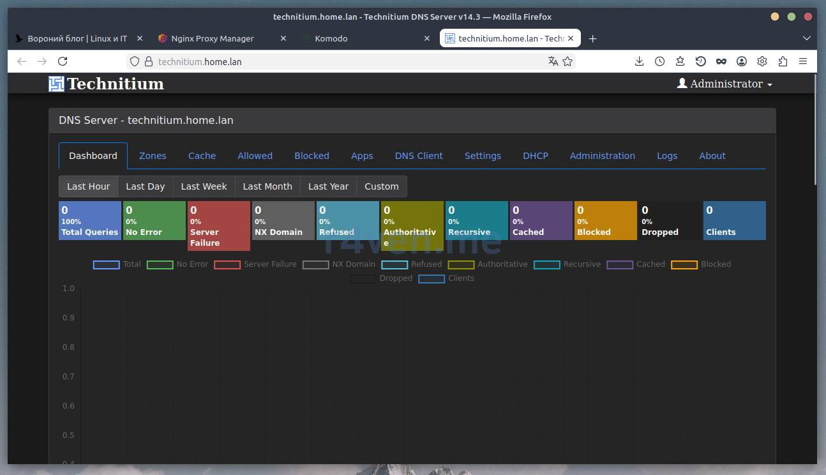This screenshot has width=826, height=475.
Task: Open the Firefox downloads panel
Action: 639,61
